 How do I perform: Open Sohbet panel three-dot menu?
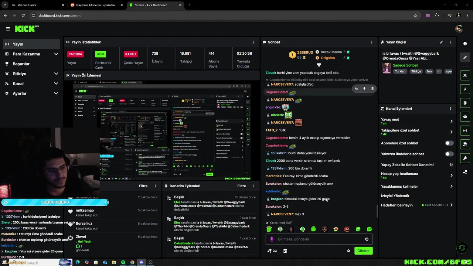click(x=372, y=42)
